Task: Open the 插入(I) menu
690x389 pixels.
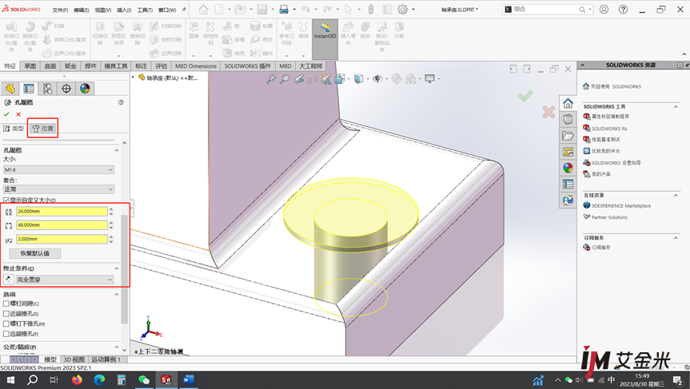Action: pos(124,10)
